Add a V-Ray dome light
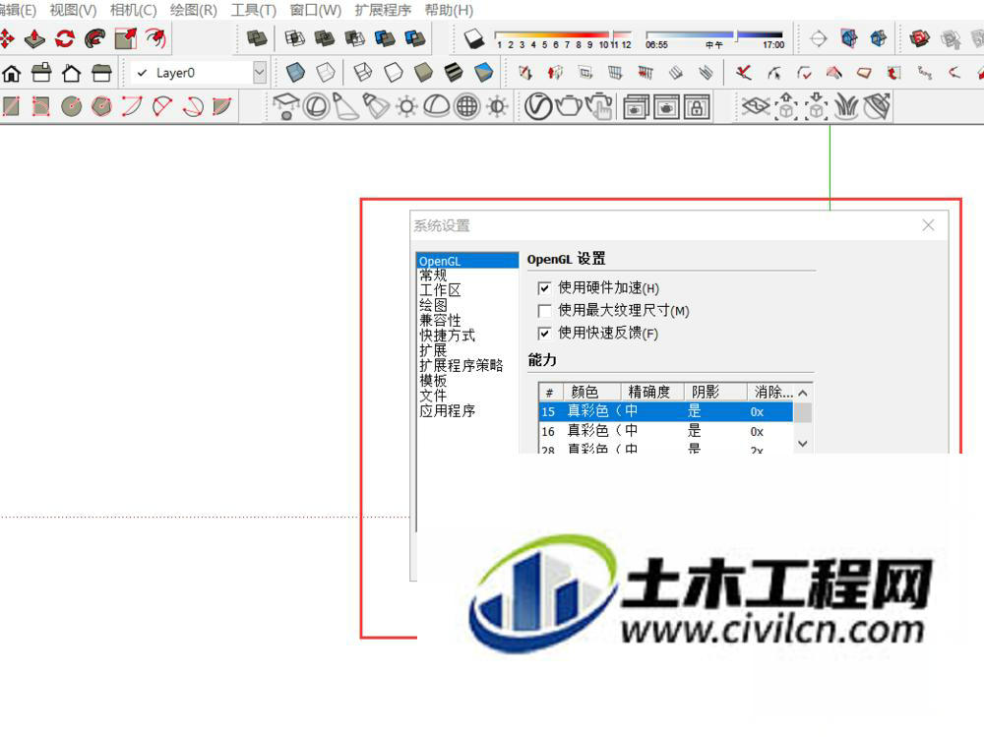This screenshot has height=737, width=984. pyautogui.click(x=437, y=106)
